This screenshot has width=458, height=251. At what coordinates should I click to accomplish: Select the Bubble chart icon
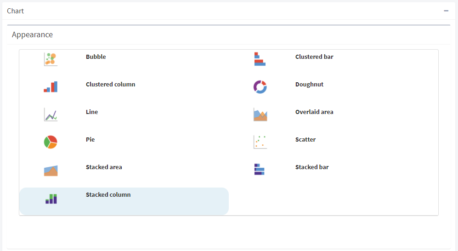click(x=51, y=59)
